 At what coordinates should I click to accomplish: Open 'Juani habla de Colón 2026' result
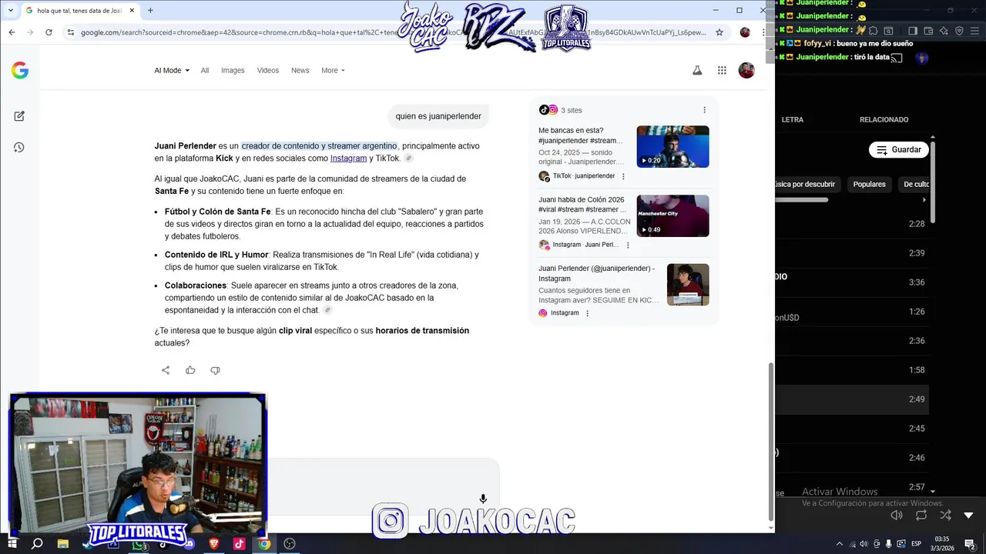[x=582, y=205]
